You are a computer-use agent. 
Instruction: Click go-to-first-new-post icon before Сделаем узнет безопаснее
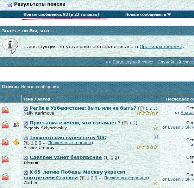coord(26,158)
